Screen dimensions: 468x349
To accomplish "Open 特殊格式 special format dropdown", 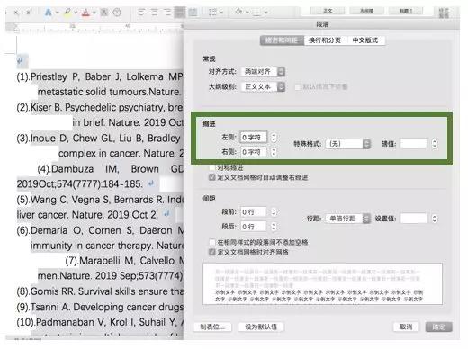I will point(348,144).
